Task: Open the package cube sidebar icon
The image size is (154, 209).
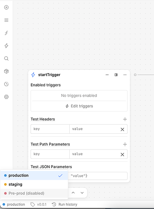Action: coord(6,71)
